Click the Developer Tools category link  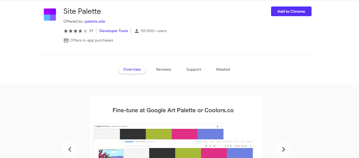114,31
